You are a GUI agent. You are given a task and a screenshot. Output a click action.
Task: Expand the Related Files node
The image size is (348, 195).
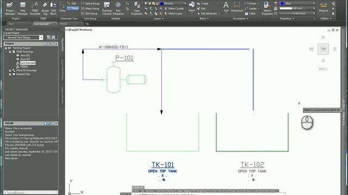pos(10,74)
